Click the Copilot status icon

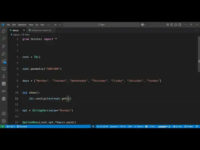[147, 127]
